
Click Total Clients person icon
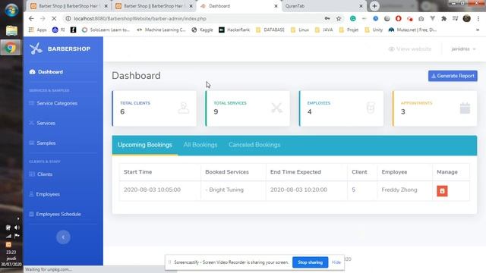[184, 108]
